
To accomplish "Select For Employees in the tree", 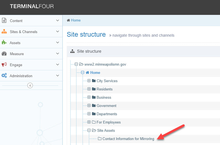I will click(x=108, y=122).
